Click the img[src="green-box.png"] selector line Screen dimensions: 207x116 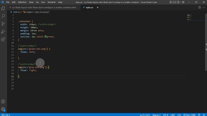click(x=34, y=49)
